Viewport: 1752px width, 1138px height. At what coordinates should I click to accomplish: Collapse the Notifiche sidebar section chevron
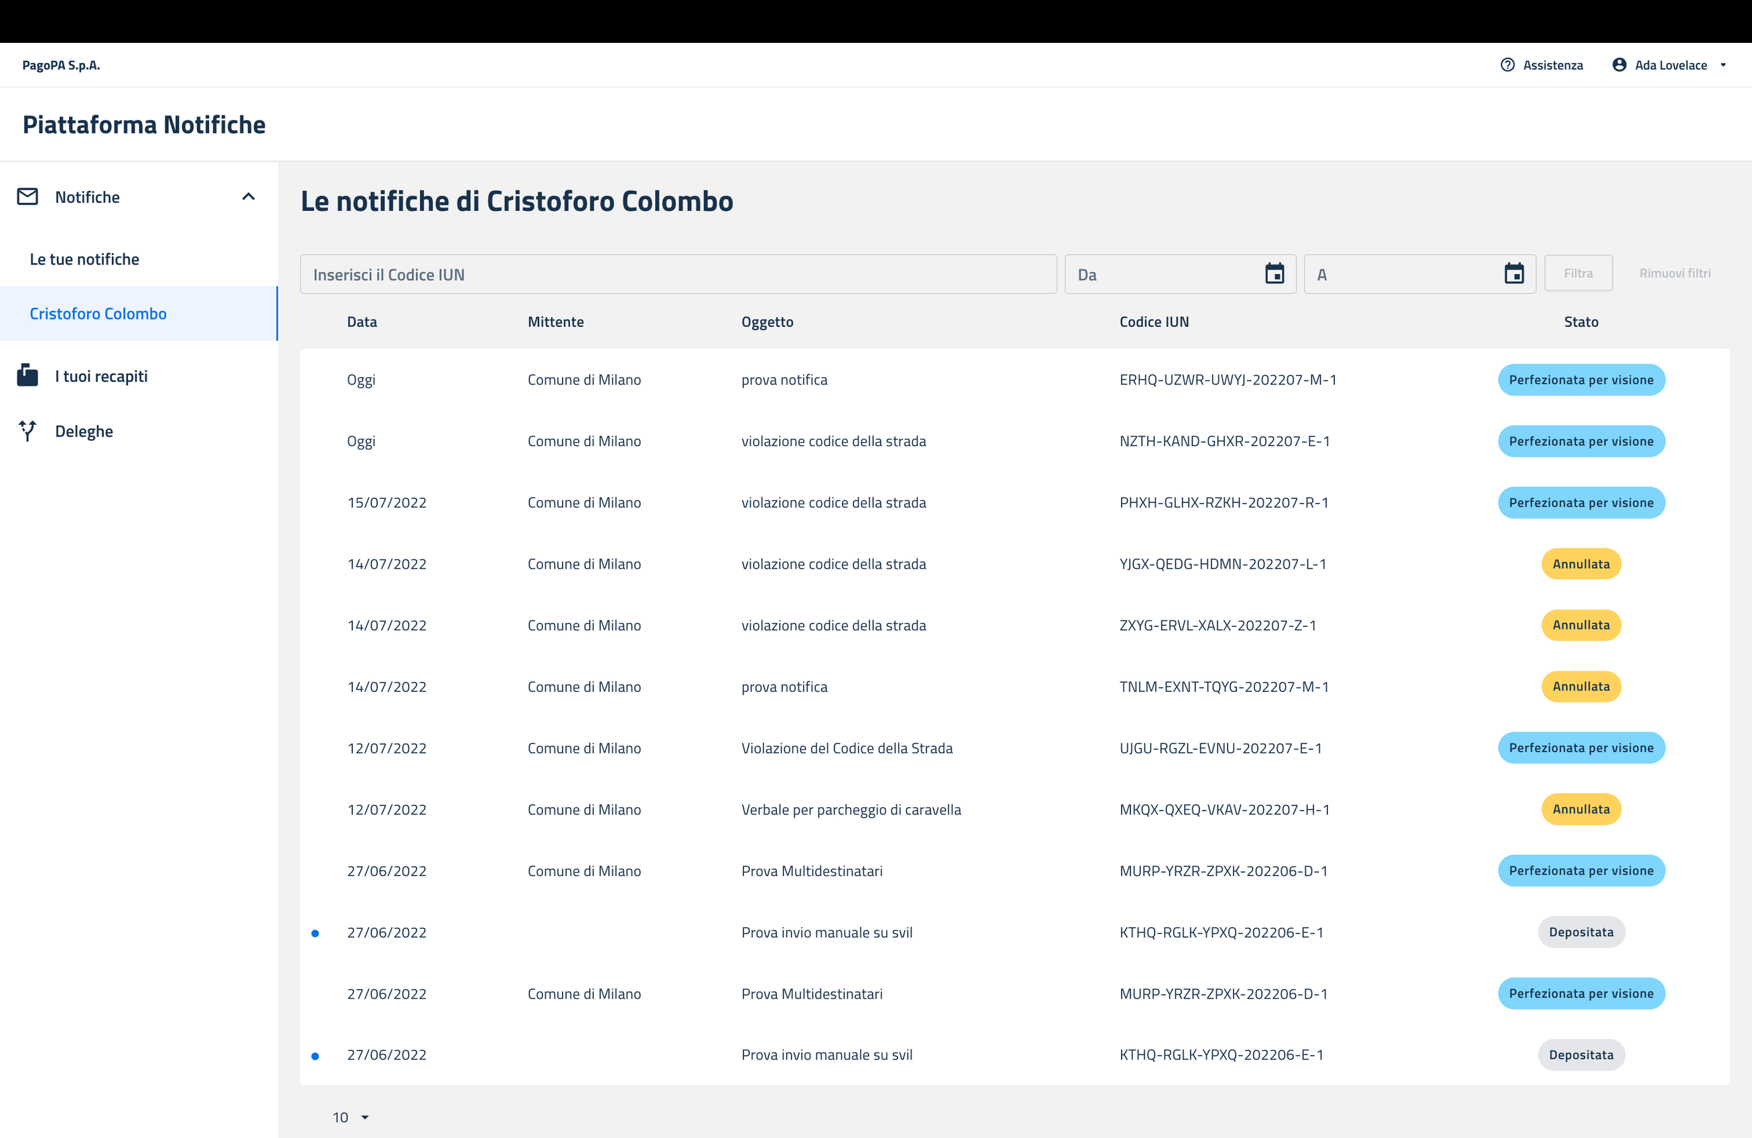(248, 196)
